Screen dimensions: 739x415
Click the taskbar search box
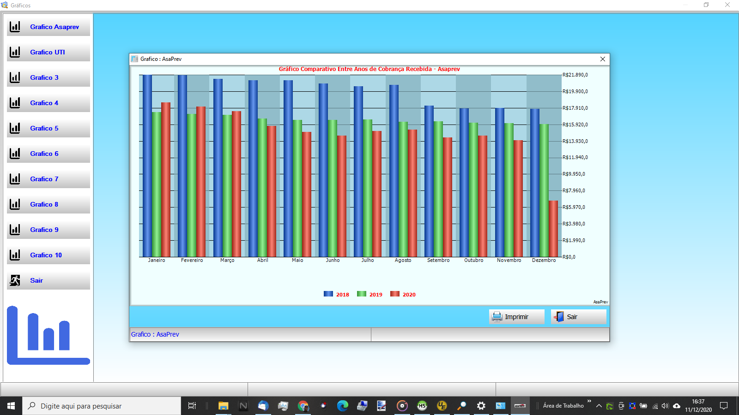click(102, 406)
